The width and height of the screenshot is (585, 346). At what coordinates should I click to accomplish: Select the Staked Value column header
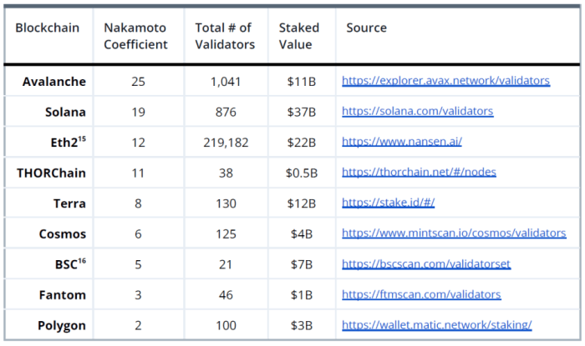tap(299, 36)
